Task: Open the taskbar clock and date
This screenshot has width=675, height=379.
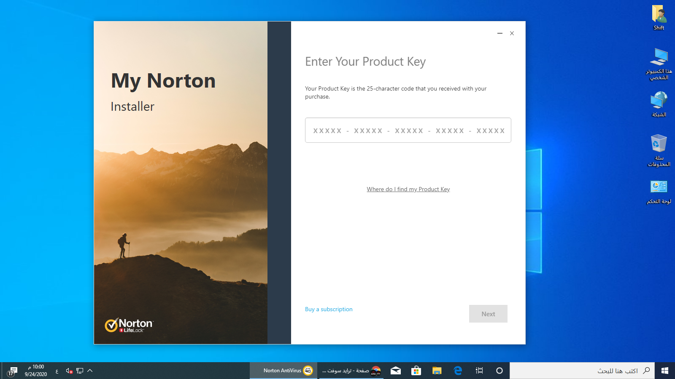Action: click(36, 371)
